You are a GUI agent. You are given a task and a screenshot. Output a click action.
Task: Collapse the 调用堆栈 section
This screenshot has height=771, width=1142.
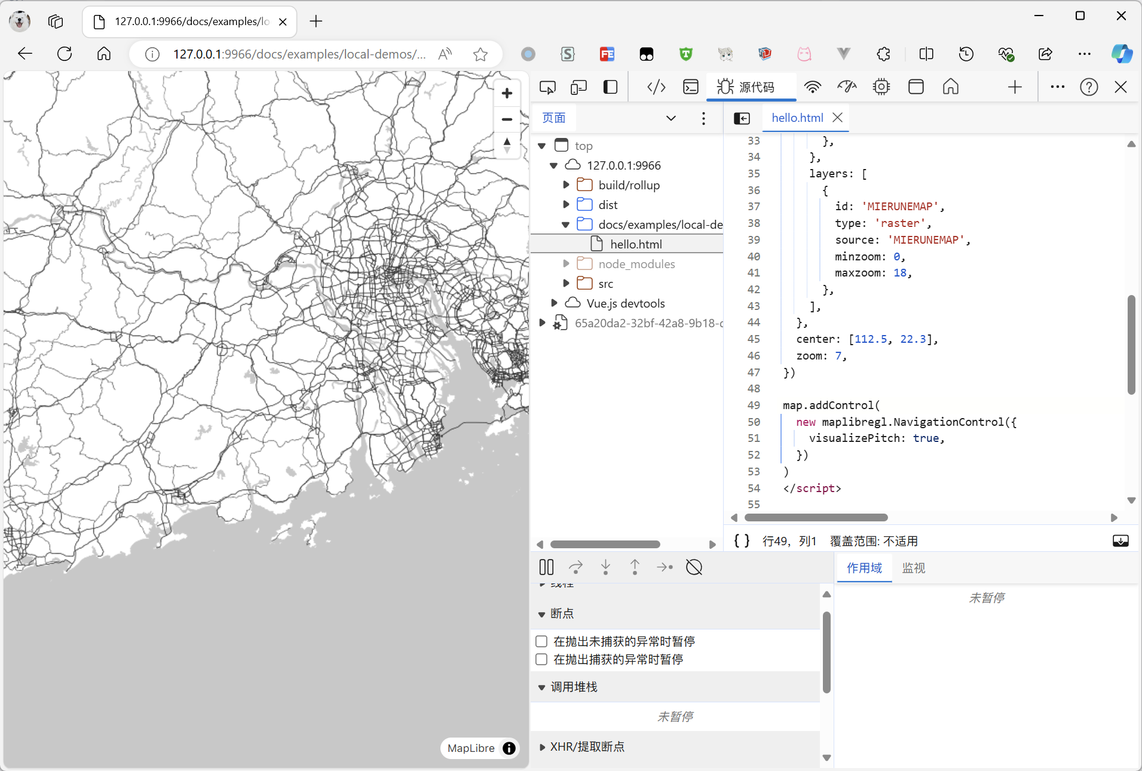[x=541, y=687]
